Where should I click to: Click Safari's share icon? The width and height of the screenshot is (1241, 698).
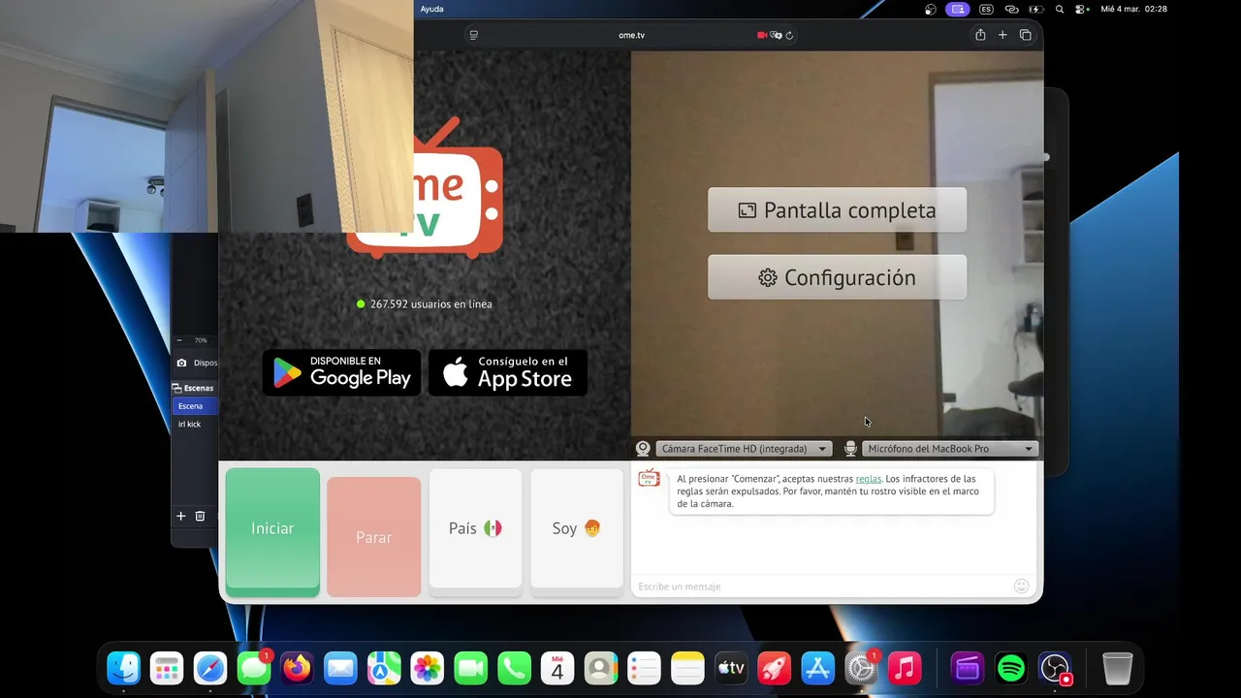(980, 35)
